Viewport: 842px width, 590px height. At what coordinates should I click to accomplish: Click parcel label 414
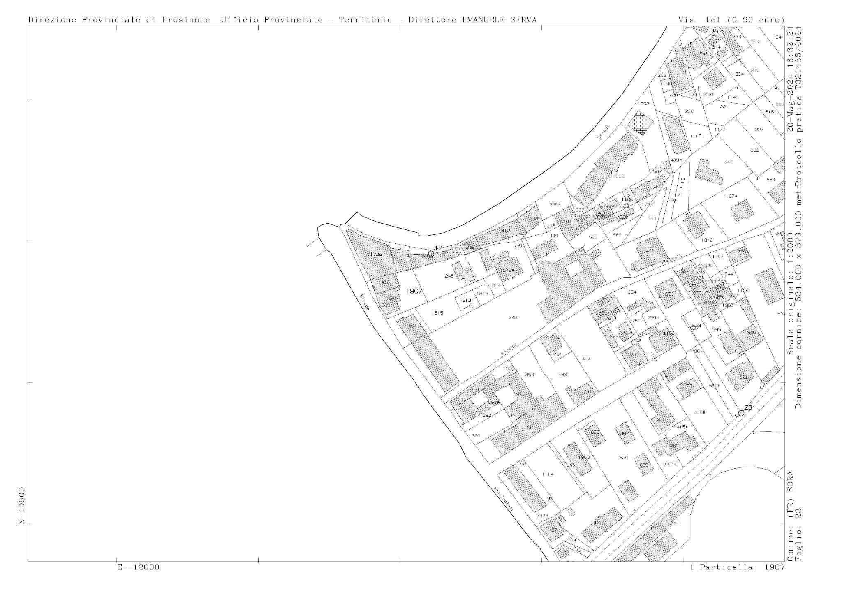(x=586, y=359)
